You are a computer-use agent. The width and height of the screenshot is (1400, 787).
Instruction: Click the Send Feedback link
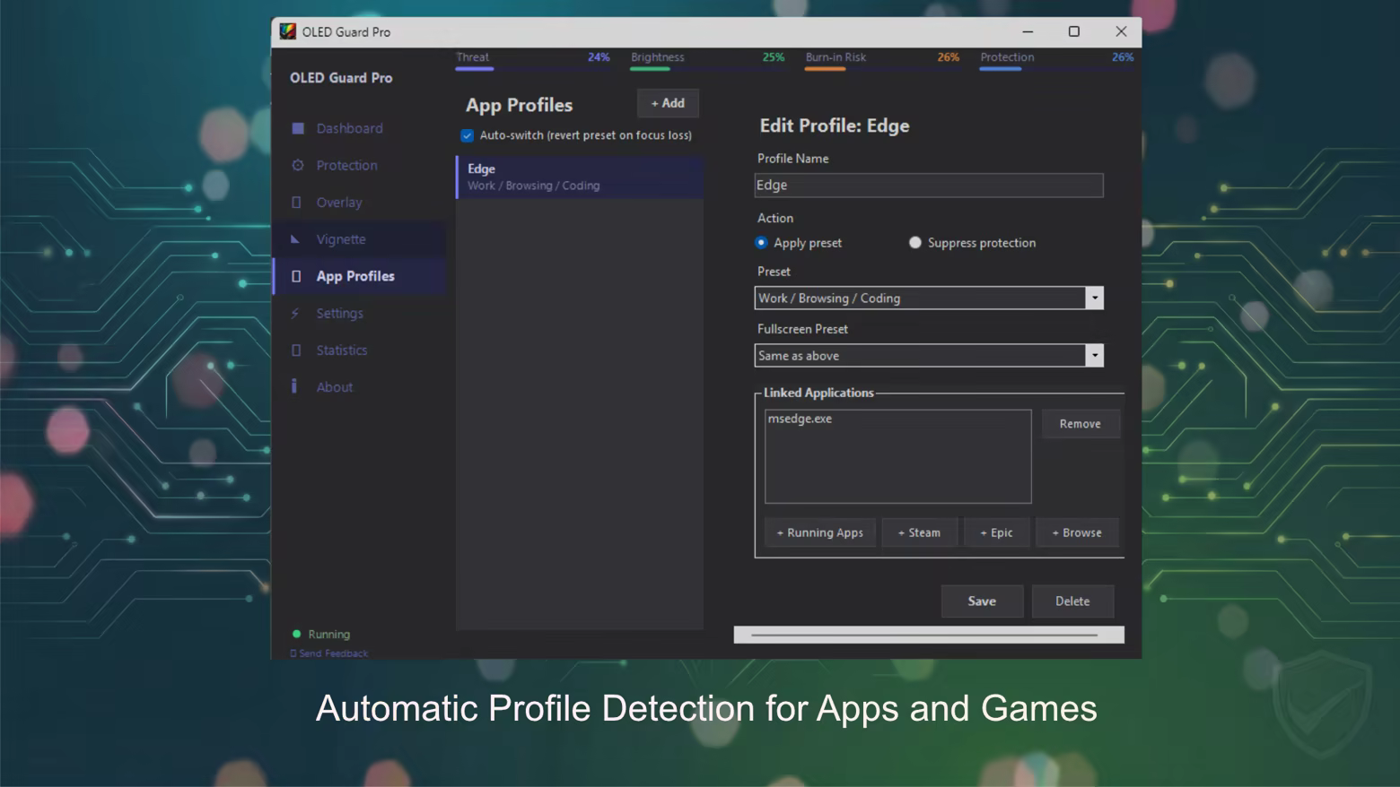[x=333, y=653]
